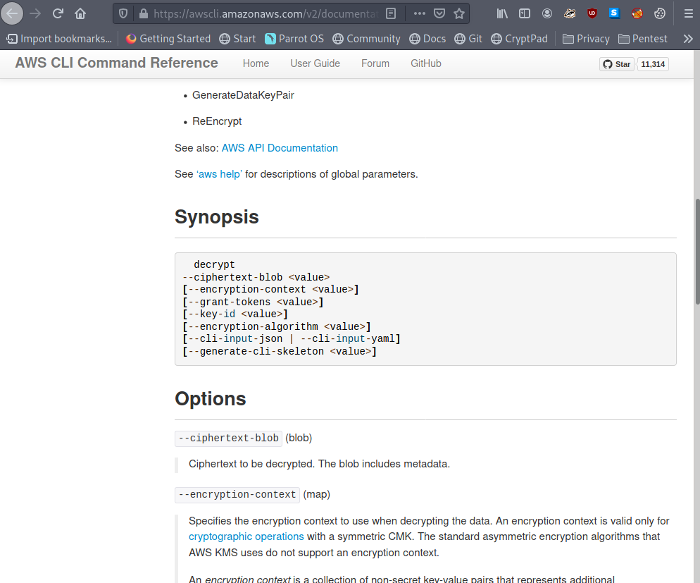The width and height of the screenshot is (700, 583).
Task: Open the Library icon in toolbar
Action: click(502, 13)
